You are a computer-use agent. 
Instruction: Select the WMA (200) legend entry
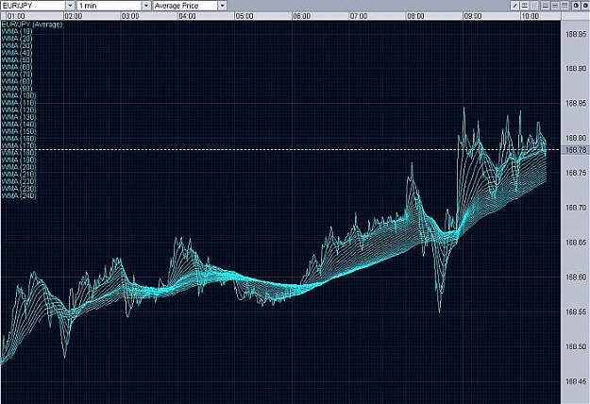click(19, 167)
